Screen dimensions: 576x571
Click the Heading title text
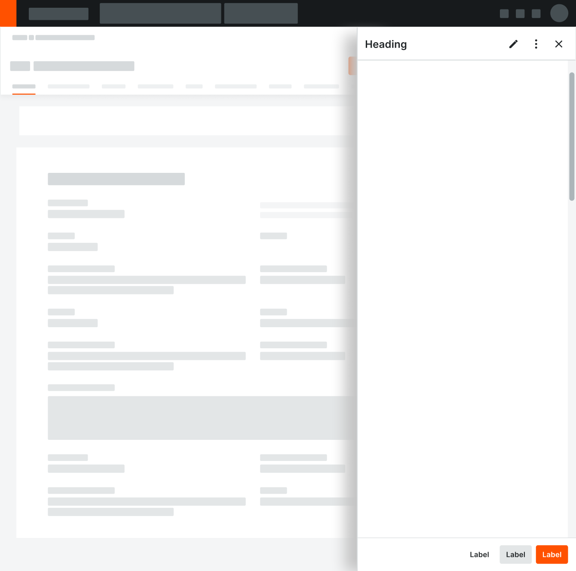pos(386,44)
